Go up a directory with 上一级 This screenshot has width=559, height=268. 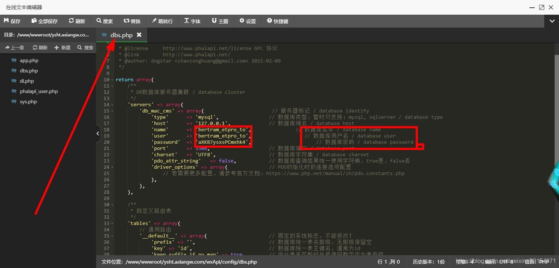pos(15,47)
